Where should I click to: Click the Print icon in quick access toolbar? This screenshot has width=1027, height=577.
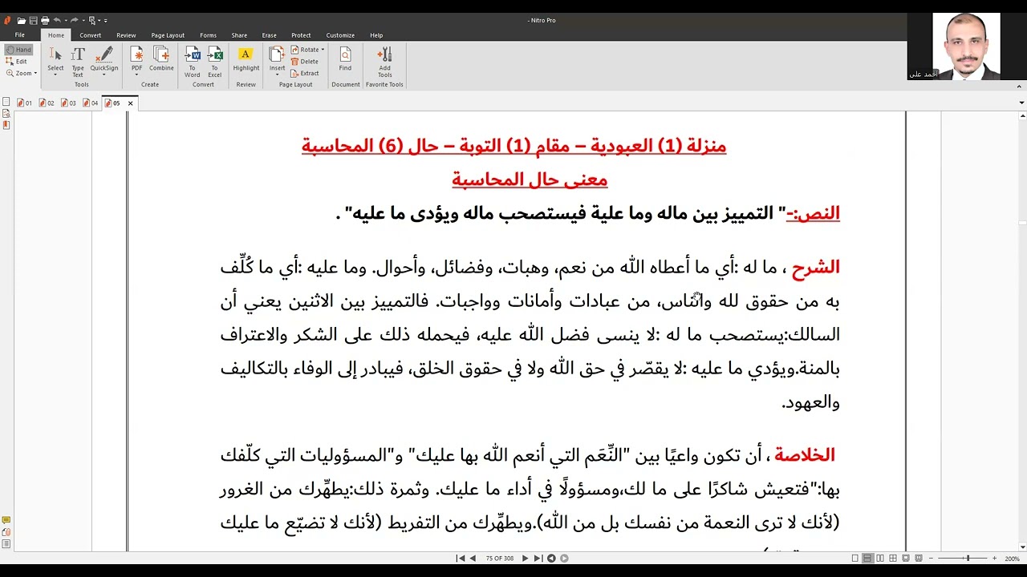click(x=44, y=20)
